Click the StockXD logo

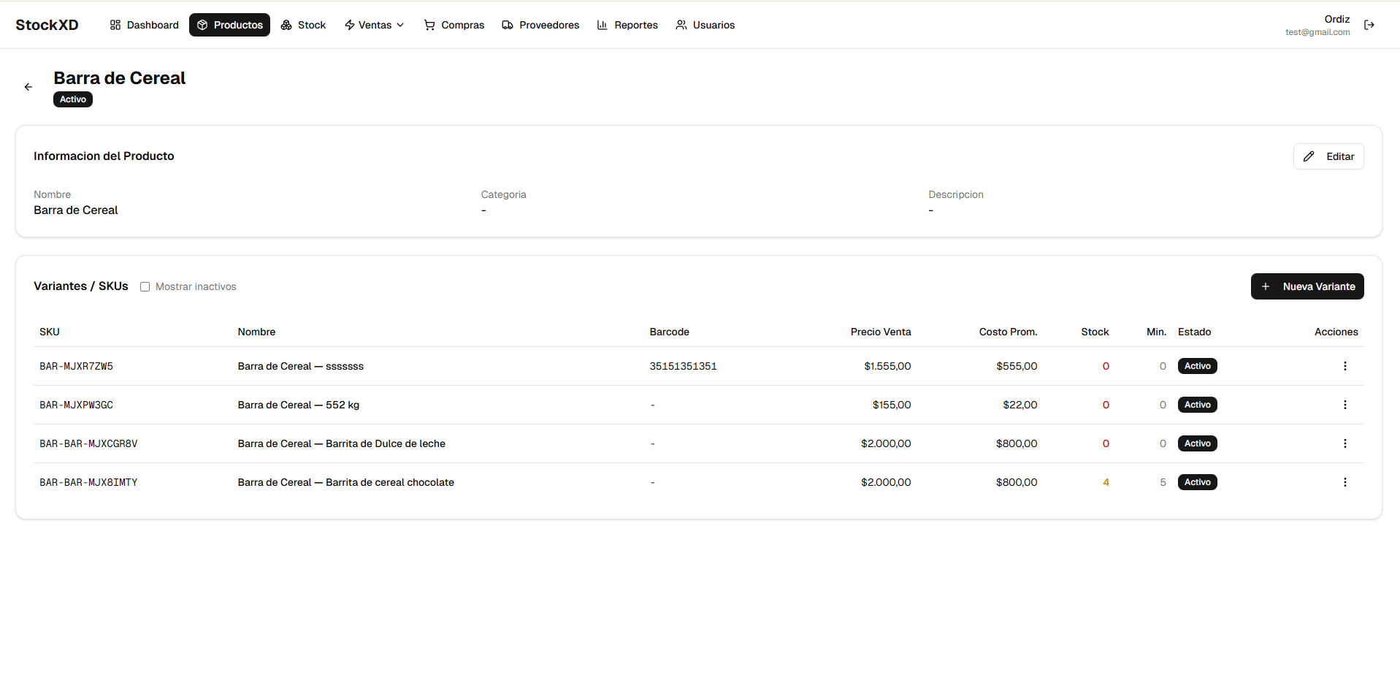[x=47, y=25]
